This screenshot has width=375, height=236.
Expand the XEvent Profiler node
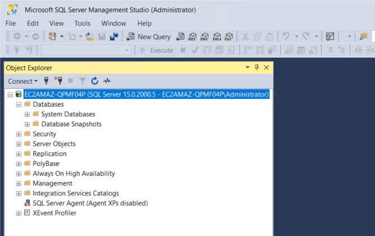coord(18,213)
